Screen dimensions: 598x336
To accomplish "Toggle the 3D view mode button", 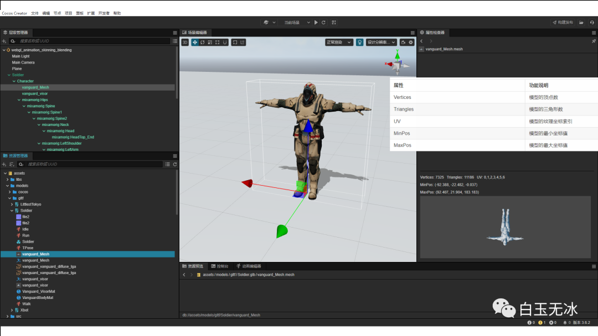I will (x=185, y=42).
